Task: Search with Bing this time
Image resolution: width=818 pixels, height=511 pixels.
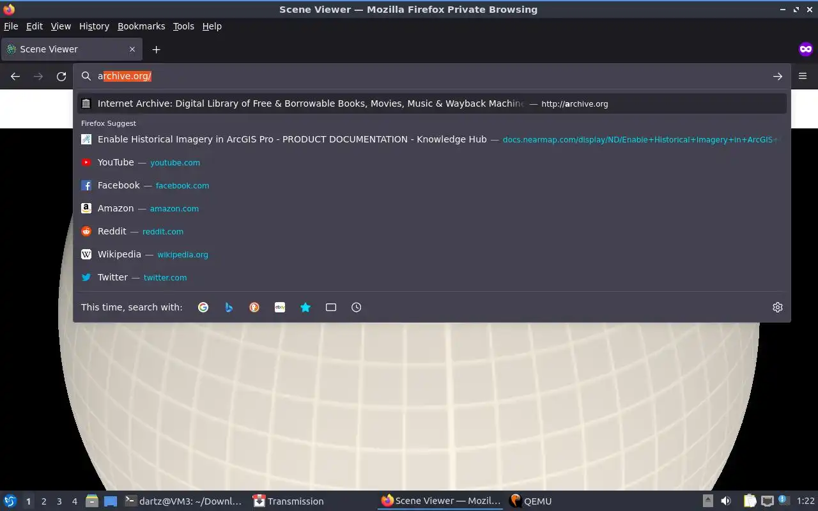Action: pos(229,307)
